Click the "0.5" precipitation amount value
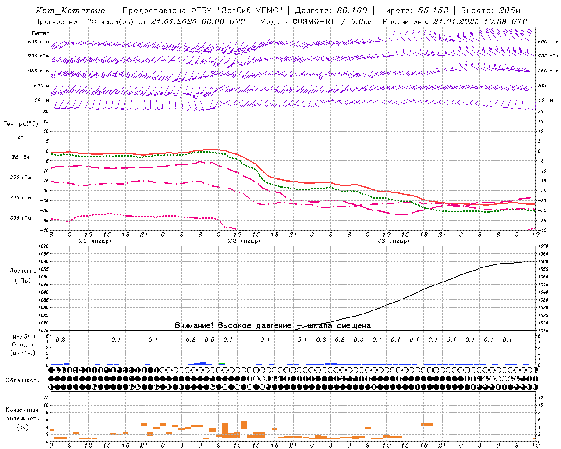The height and width of the screenshot is (449, 561). point(209,339)
